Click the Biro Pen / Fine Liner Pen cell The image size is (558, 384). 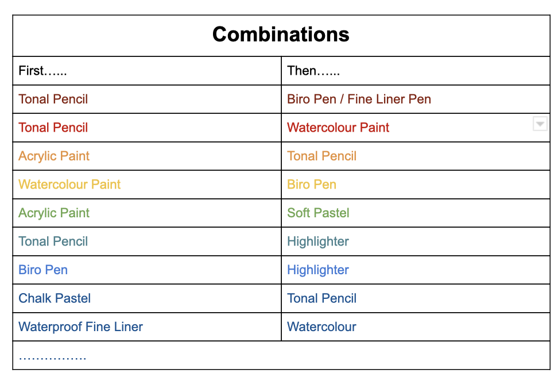click(x=359, y=99)
